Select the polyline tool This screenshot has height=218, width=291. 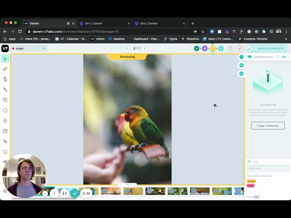pyautogui.click(x=5, y=121)
